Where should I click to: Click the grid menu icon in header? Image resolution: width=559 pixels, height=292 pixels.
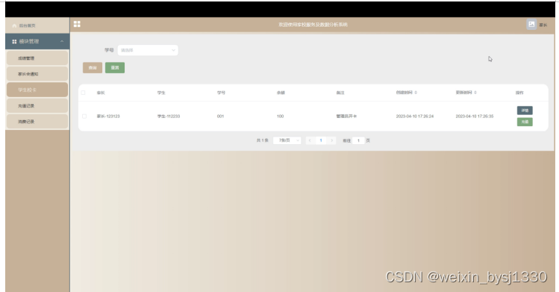(77, 24)
